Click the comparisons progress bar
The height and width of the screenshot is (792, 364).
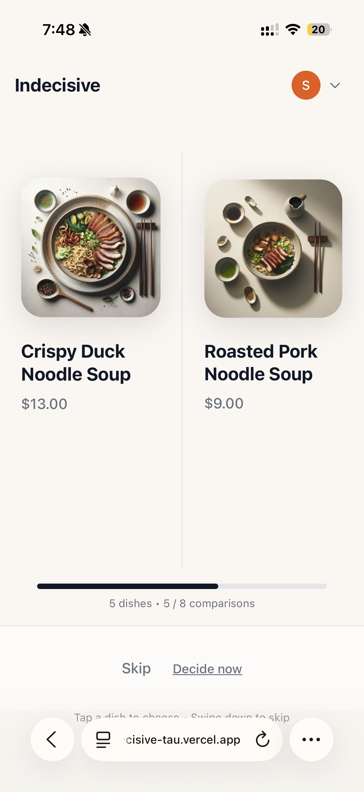182,586
